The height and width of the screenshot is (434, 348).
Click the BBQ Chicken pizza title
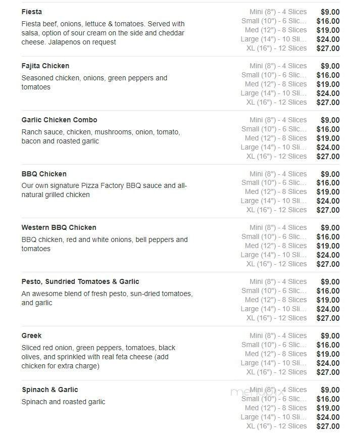(x=44, y=174)
